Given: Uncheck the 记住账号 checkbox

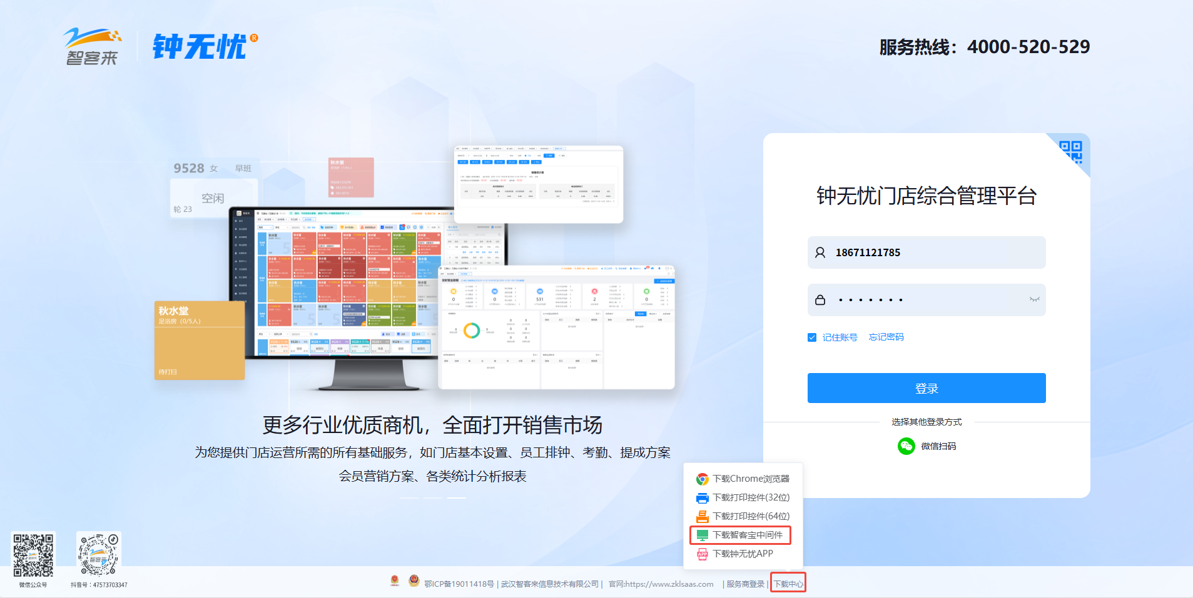Looking at the screenshot, I should [812, 337].
